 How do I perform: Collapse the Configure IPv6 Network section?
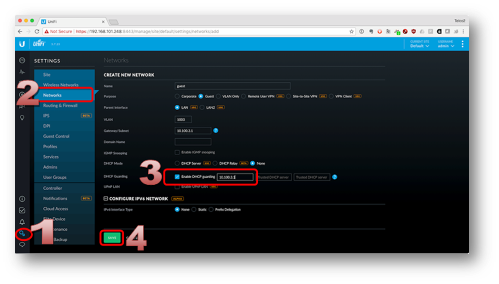pos(106,199)
